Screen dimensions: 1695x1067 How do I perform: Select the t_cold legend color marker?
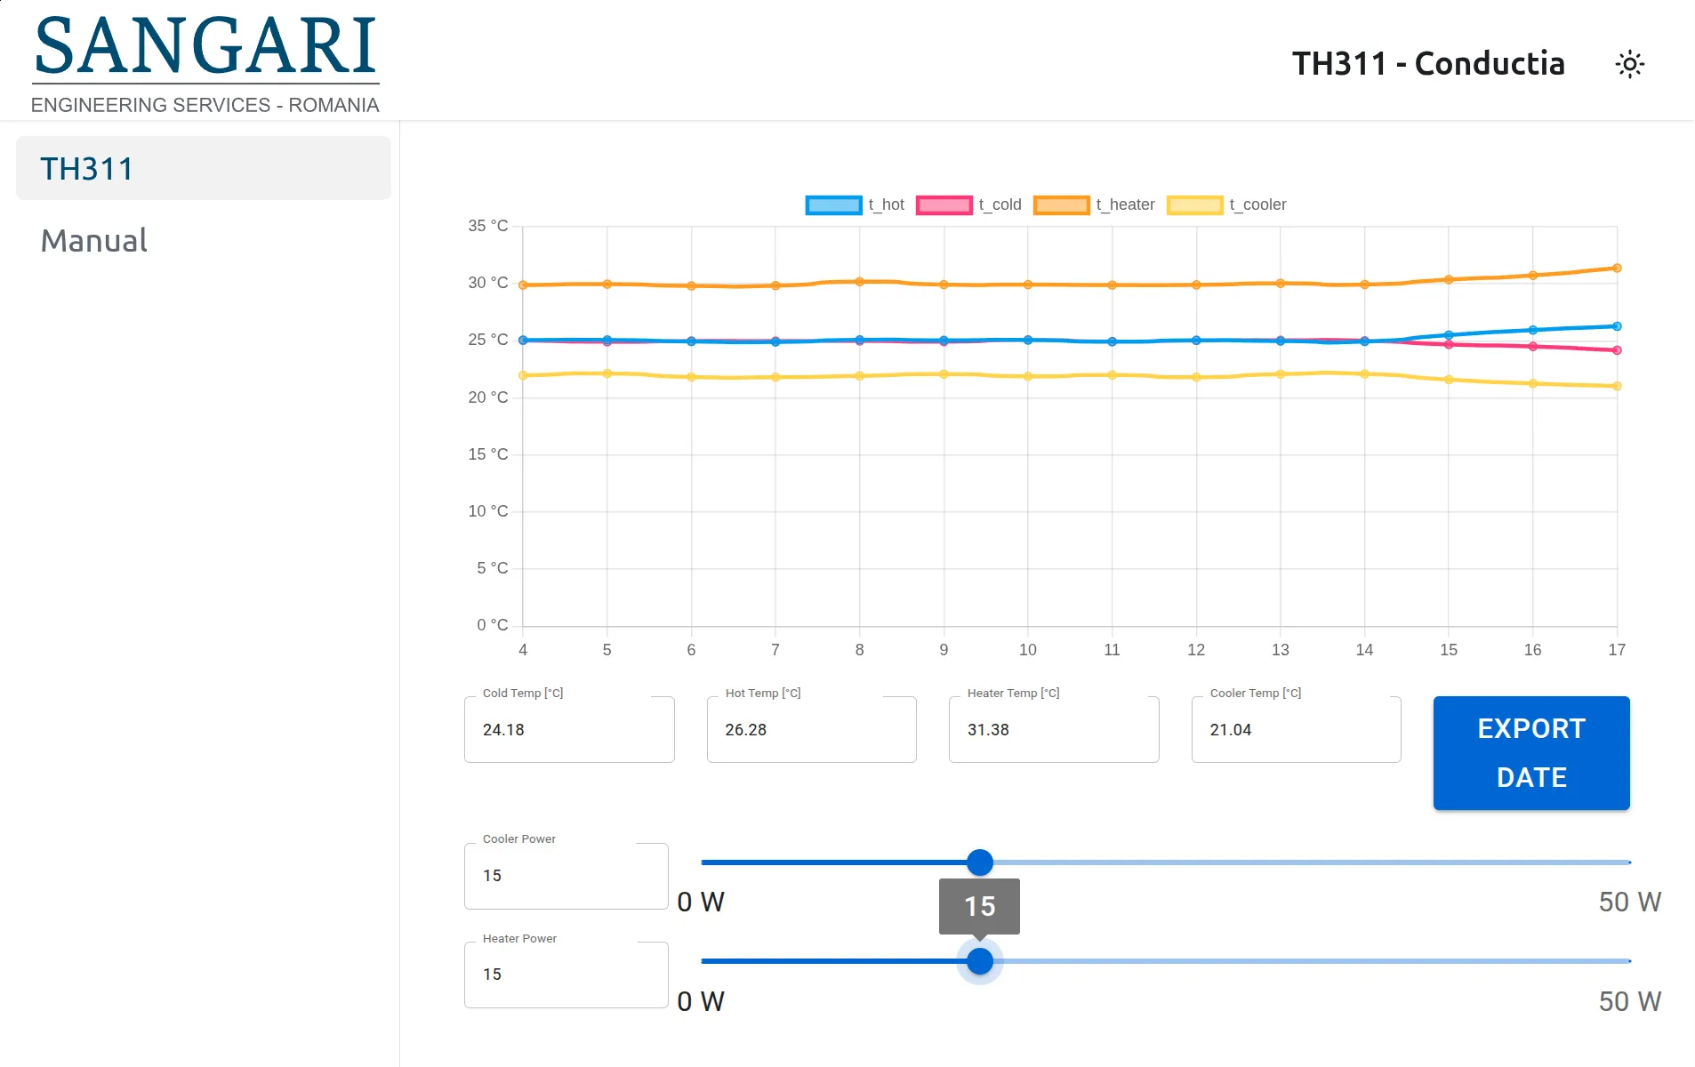pos(944,205)
